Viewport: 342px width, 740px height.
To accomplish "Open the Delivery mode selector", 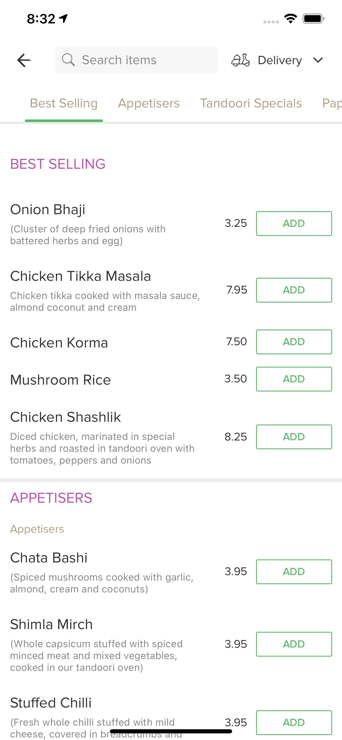I will (x=277, y=60).
